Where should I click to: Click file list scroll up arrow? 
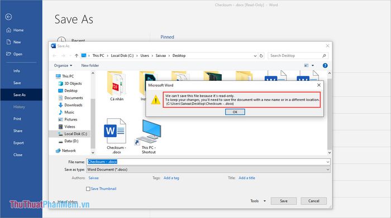(x=330, y=73)
